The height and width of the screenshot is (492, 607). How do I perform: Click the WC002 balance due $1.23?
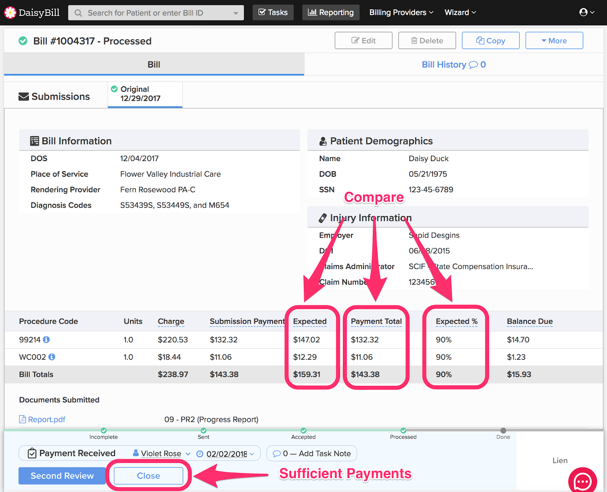coord(516,357)
